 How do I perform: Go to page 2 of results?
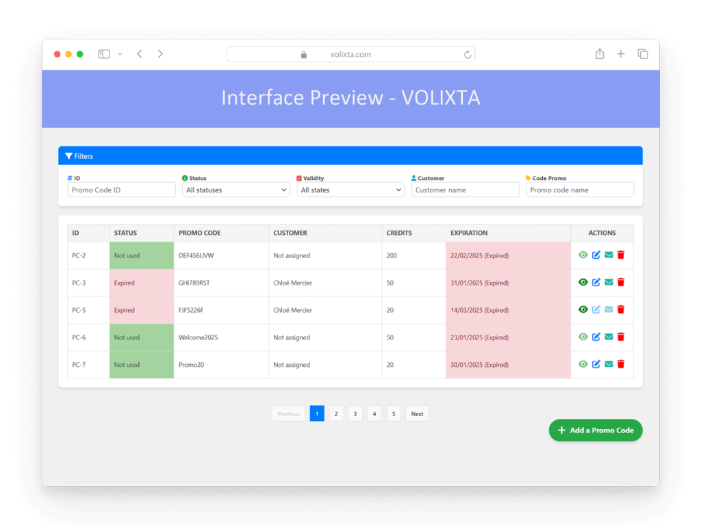336,413
